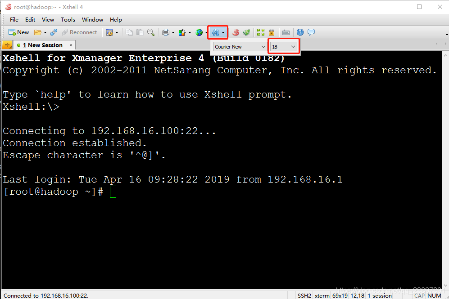This screenshot has height=299, width=449.
Task: Click the keyboard mapping icon
Action: click(286, 32)
